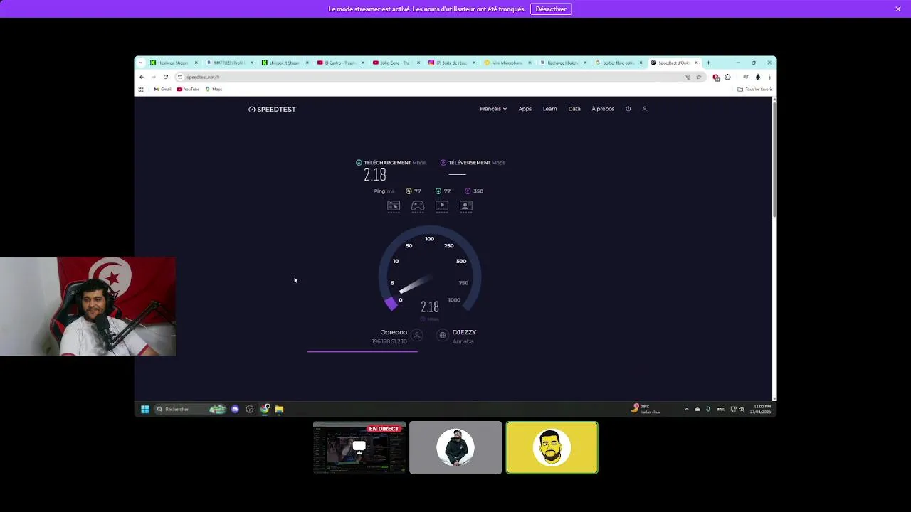This screenshot has width=911, height=512.
Task: Open Chrome from the taskbar
Action: click(265, 409)
